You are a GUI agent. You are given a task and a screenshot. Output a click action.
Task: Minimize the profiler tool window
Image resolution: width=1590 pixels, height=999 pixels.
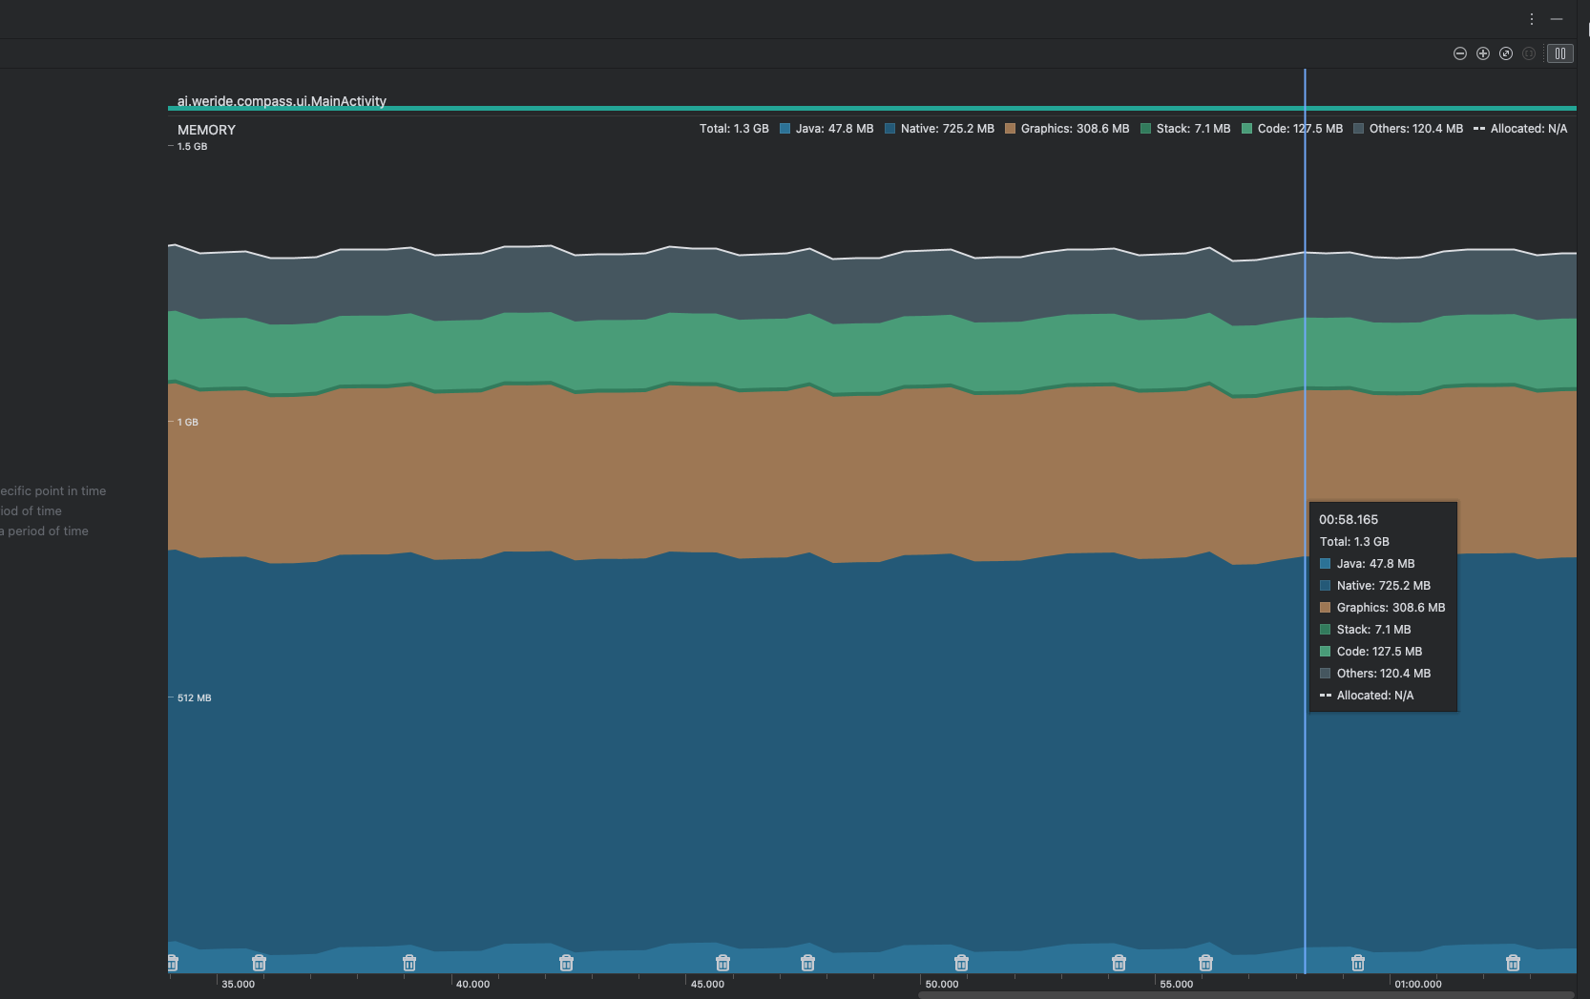[x=1557, y=19]
